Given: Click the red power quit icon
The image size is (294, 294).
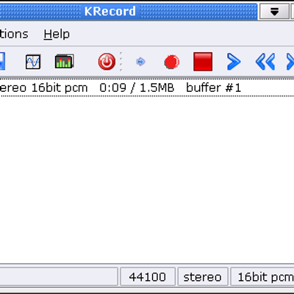Looking at the screenshot, I should [x=107, y=62].
